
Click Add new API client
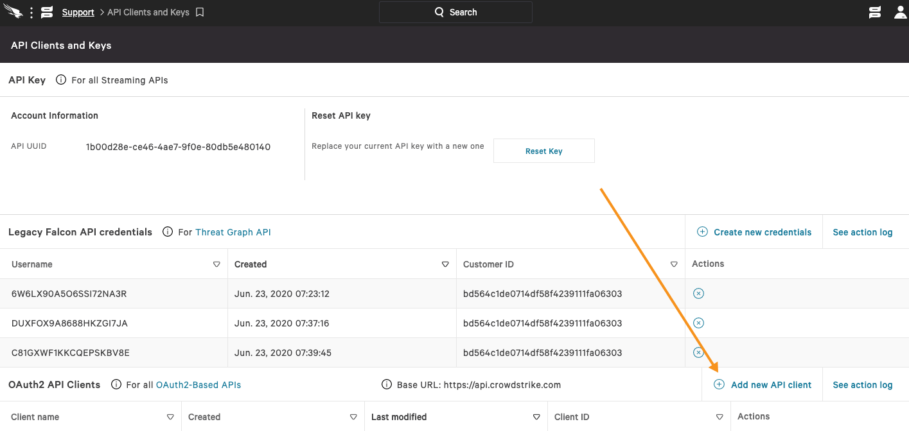pyautogui.click(x=763, y=385)
